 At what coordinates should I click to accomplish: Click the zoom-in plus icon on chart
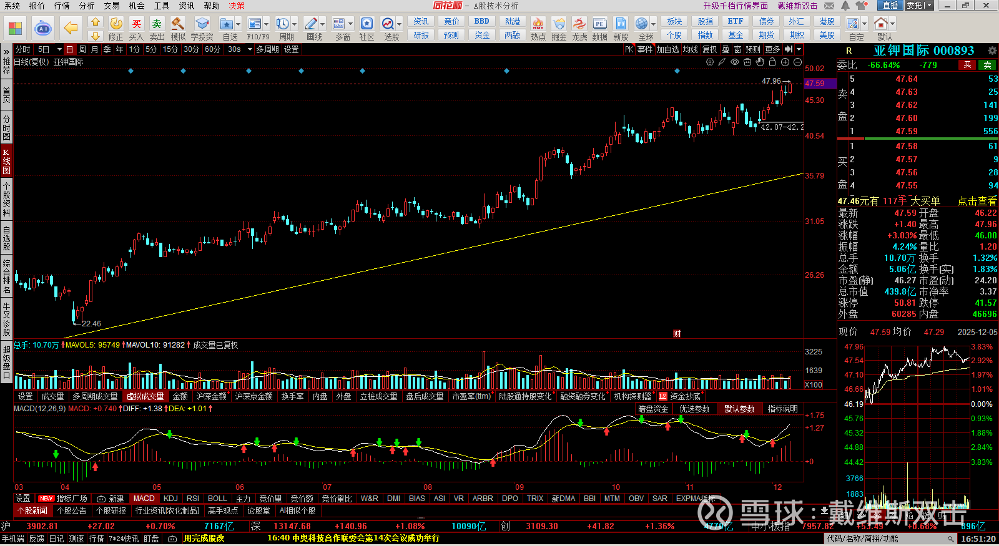click(785, 62)
